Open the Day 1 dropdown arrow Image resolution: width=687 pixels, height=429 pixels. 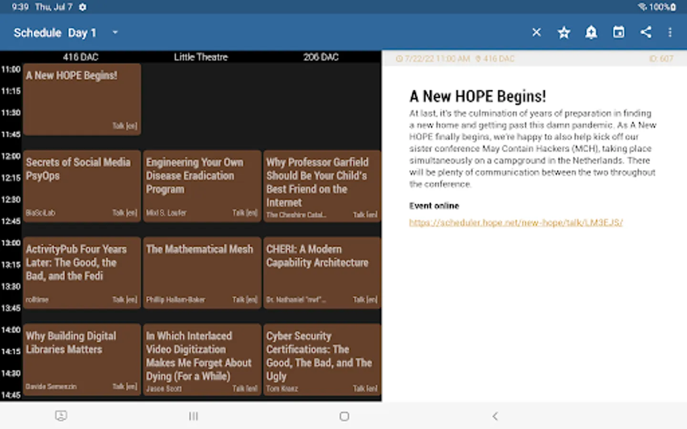(x=115, y=32)
